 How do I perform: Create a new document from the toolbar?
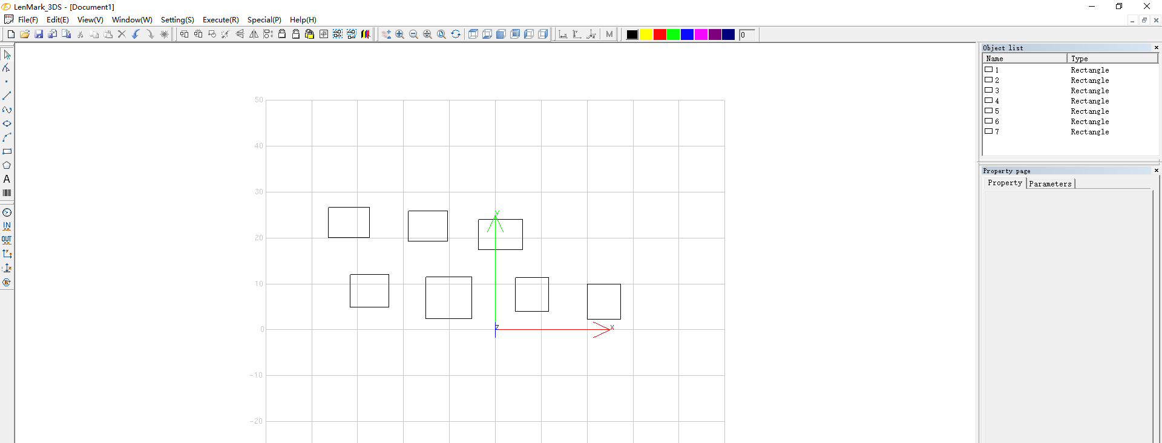[x=11, y=34]
